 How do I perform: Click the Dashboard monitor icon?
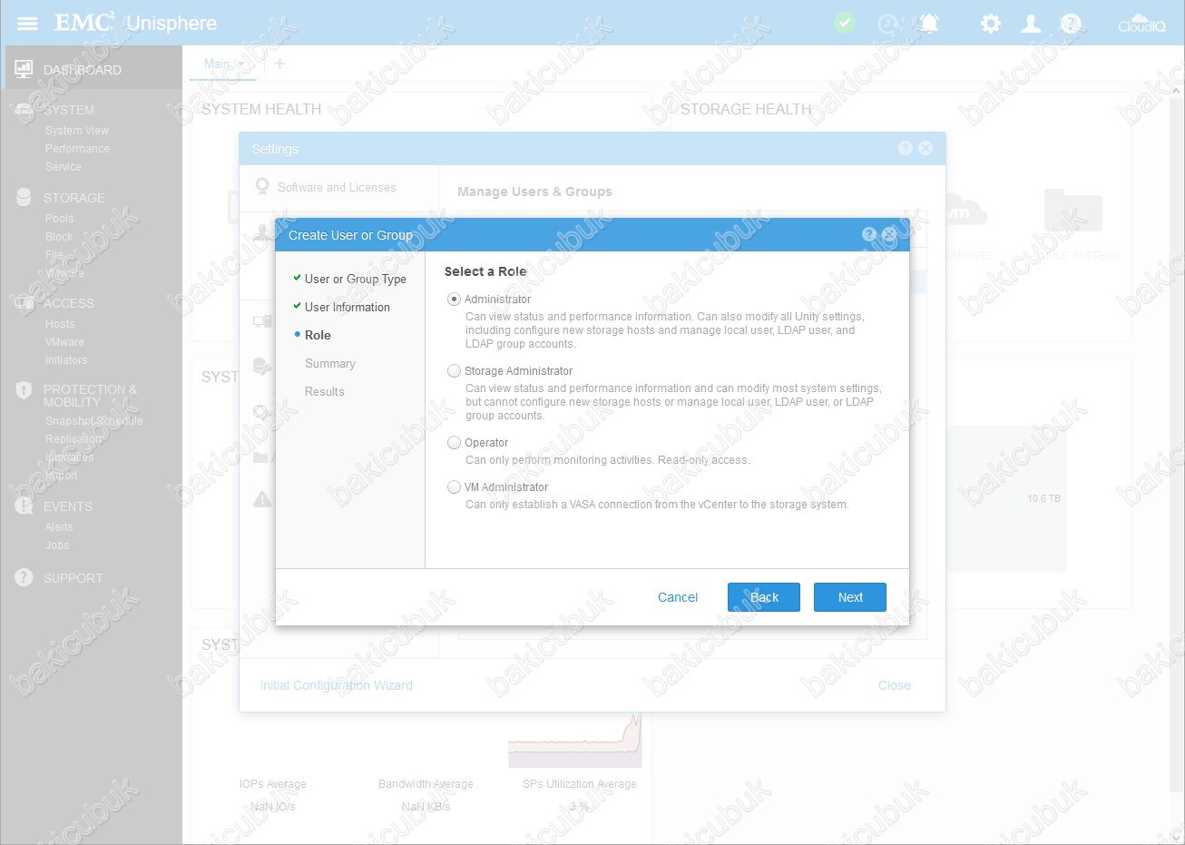[x=24, y=69]
